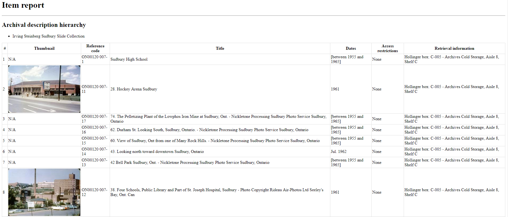Viewport: 508px width, 217px height.
Task: Click the Archival description hierarchy heading
Action: (44, 25)
